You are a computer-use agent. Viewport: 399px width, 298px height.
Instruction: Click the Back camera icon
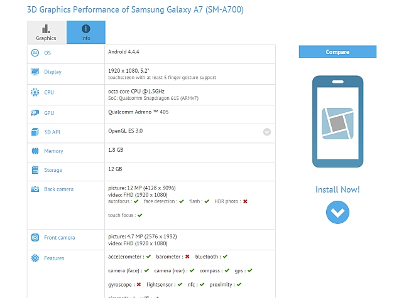(x=35, y=189)
